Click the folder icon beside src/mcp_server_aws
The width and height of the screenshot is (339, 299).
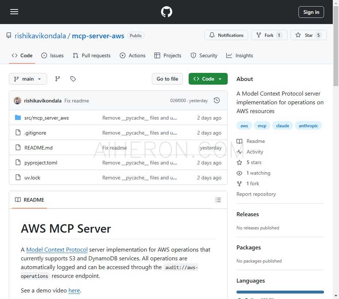(18, 118)
